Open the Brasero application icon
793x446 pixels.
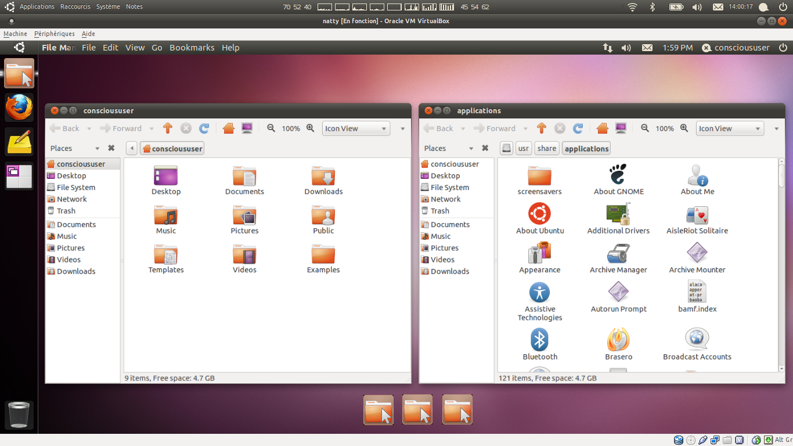(x=618, y=340)
